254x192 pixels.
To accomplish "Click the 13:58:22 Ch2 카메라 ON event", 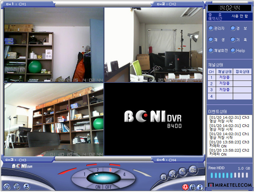I will pyautogui.click(x=229, y=152).
